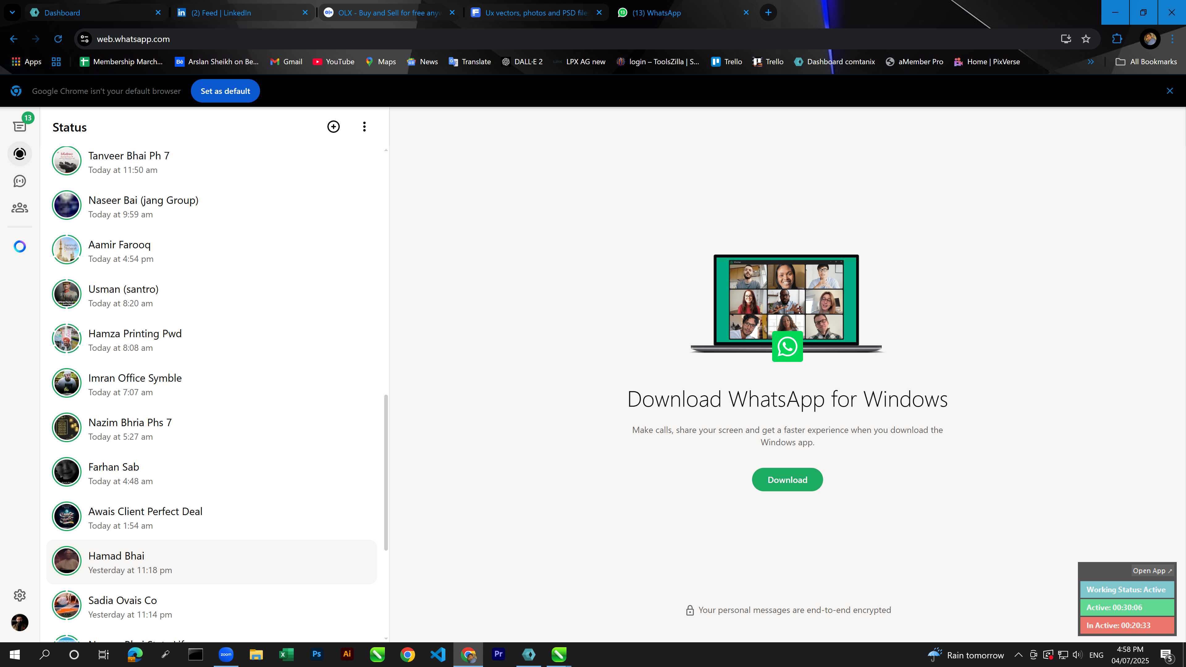Show hidden system tray icons
The height and width of the screenshot is (667, 1186).
pyautogui.click(x=1018, y=655)
